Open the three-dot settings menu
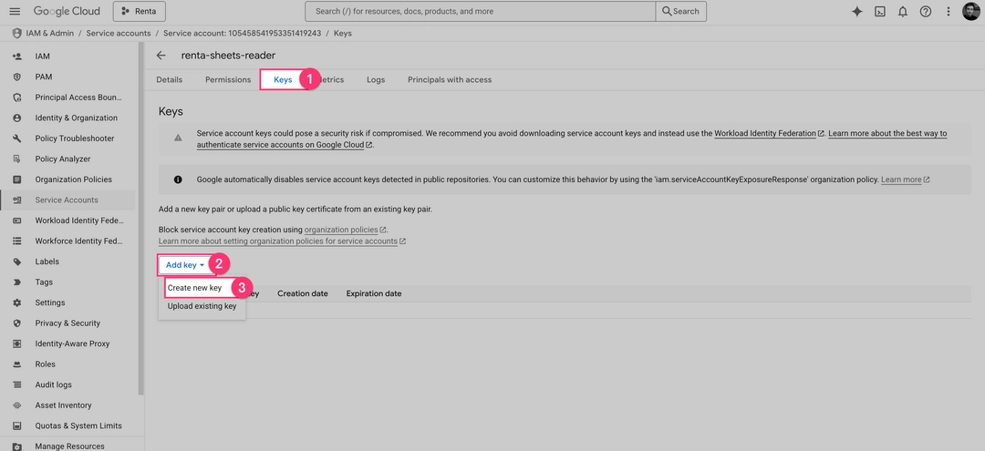 pos(949,11)
